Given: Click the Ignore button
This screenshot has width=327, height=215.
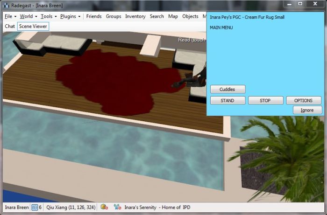Looking at the screenshot, I should coord(307,110).
